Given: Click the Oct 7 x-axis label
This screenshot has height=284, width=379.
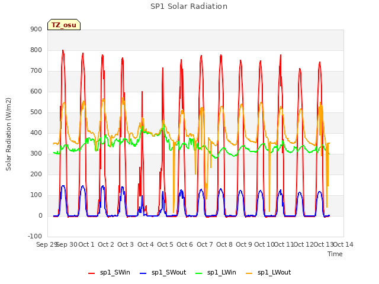Looking at the screenshot, I should [205, 244].
